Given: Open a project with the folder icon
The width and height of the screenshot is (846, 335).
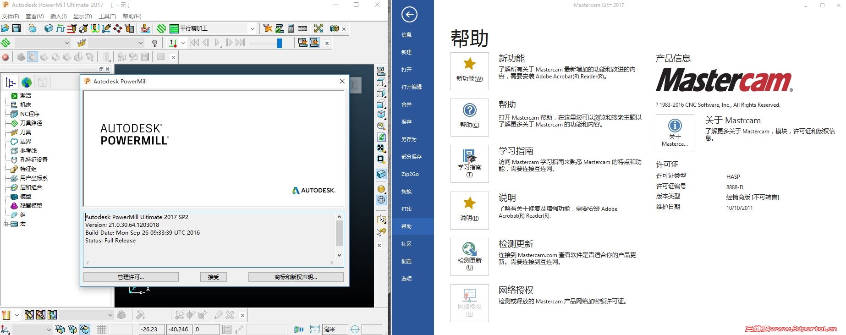Looking at the screenshot, I should click(5, 28).
